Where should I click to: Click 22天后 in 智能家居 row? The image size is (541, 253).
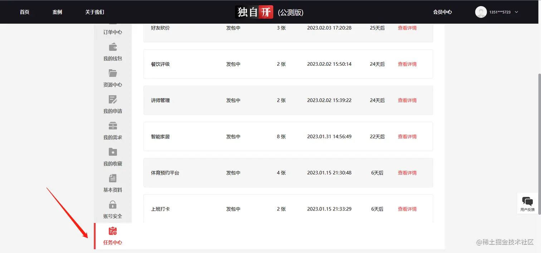(377, 137)
